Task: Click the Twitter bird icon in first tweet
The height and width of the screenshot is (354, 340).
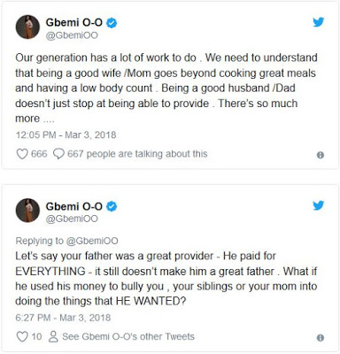Action: pyautogui.click(x=319, y=22)
